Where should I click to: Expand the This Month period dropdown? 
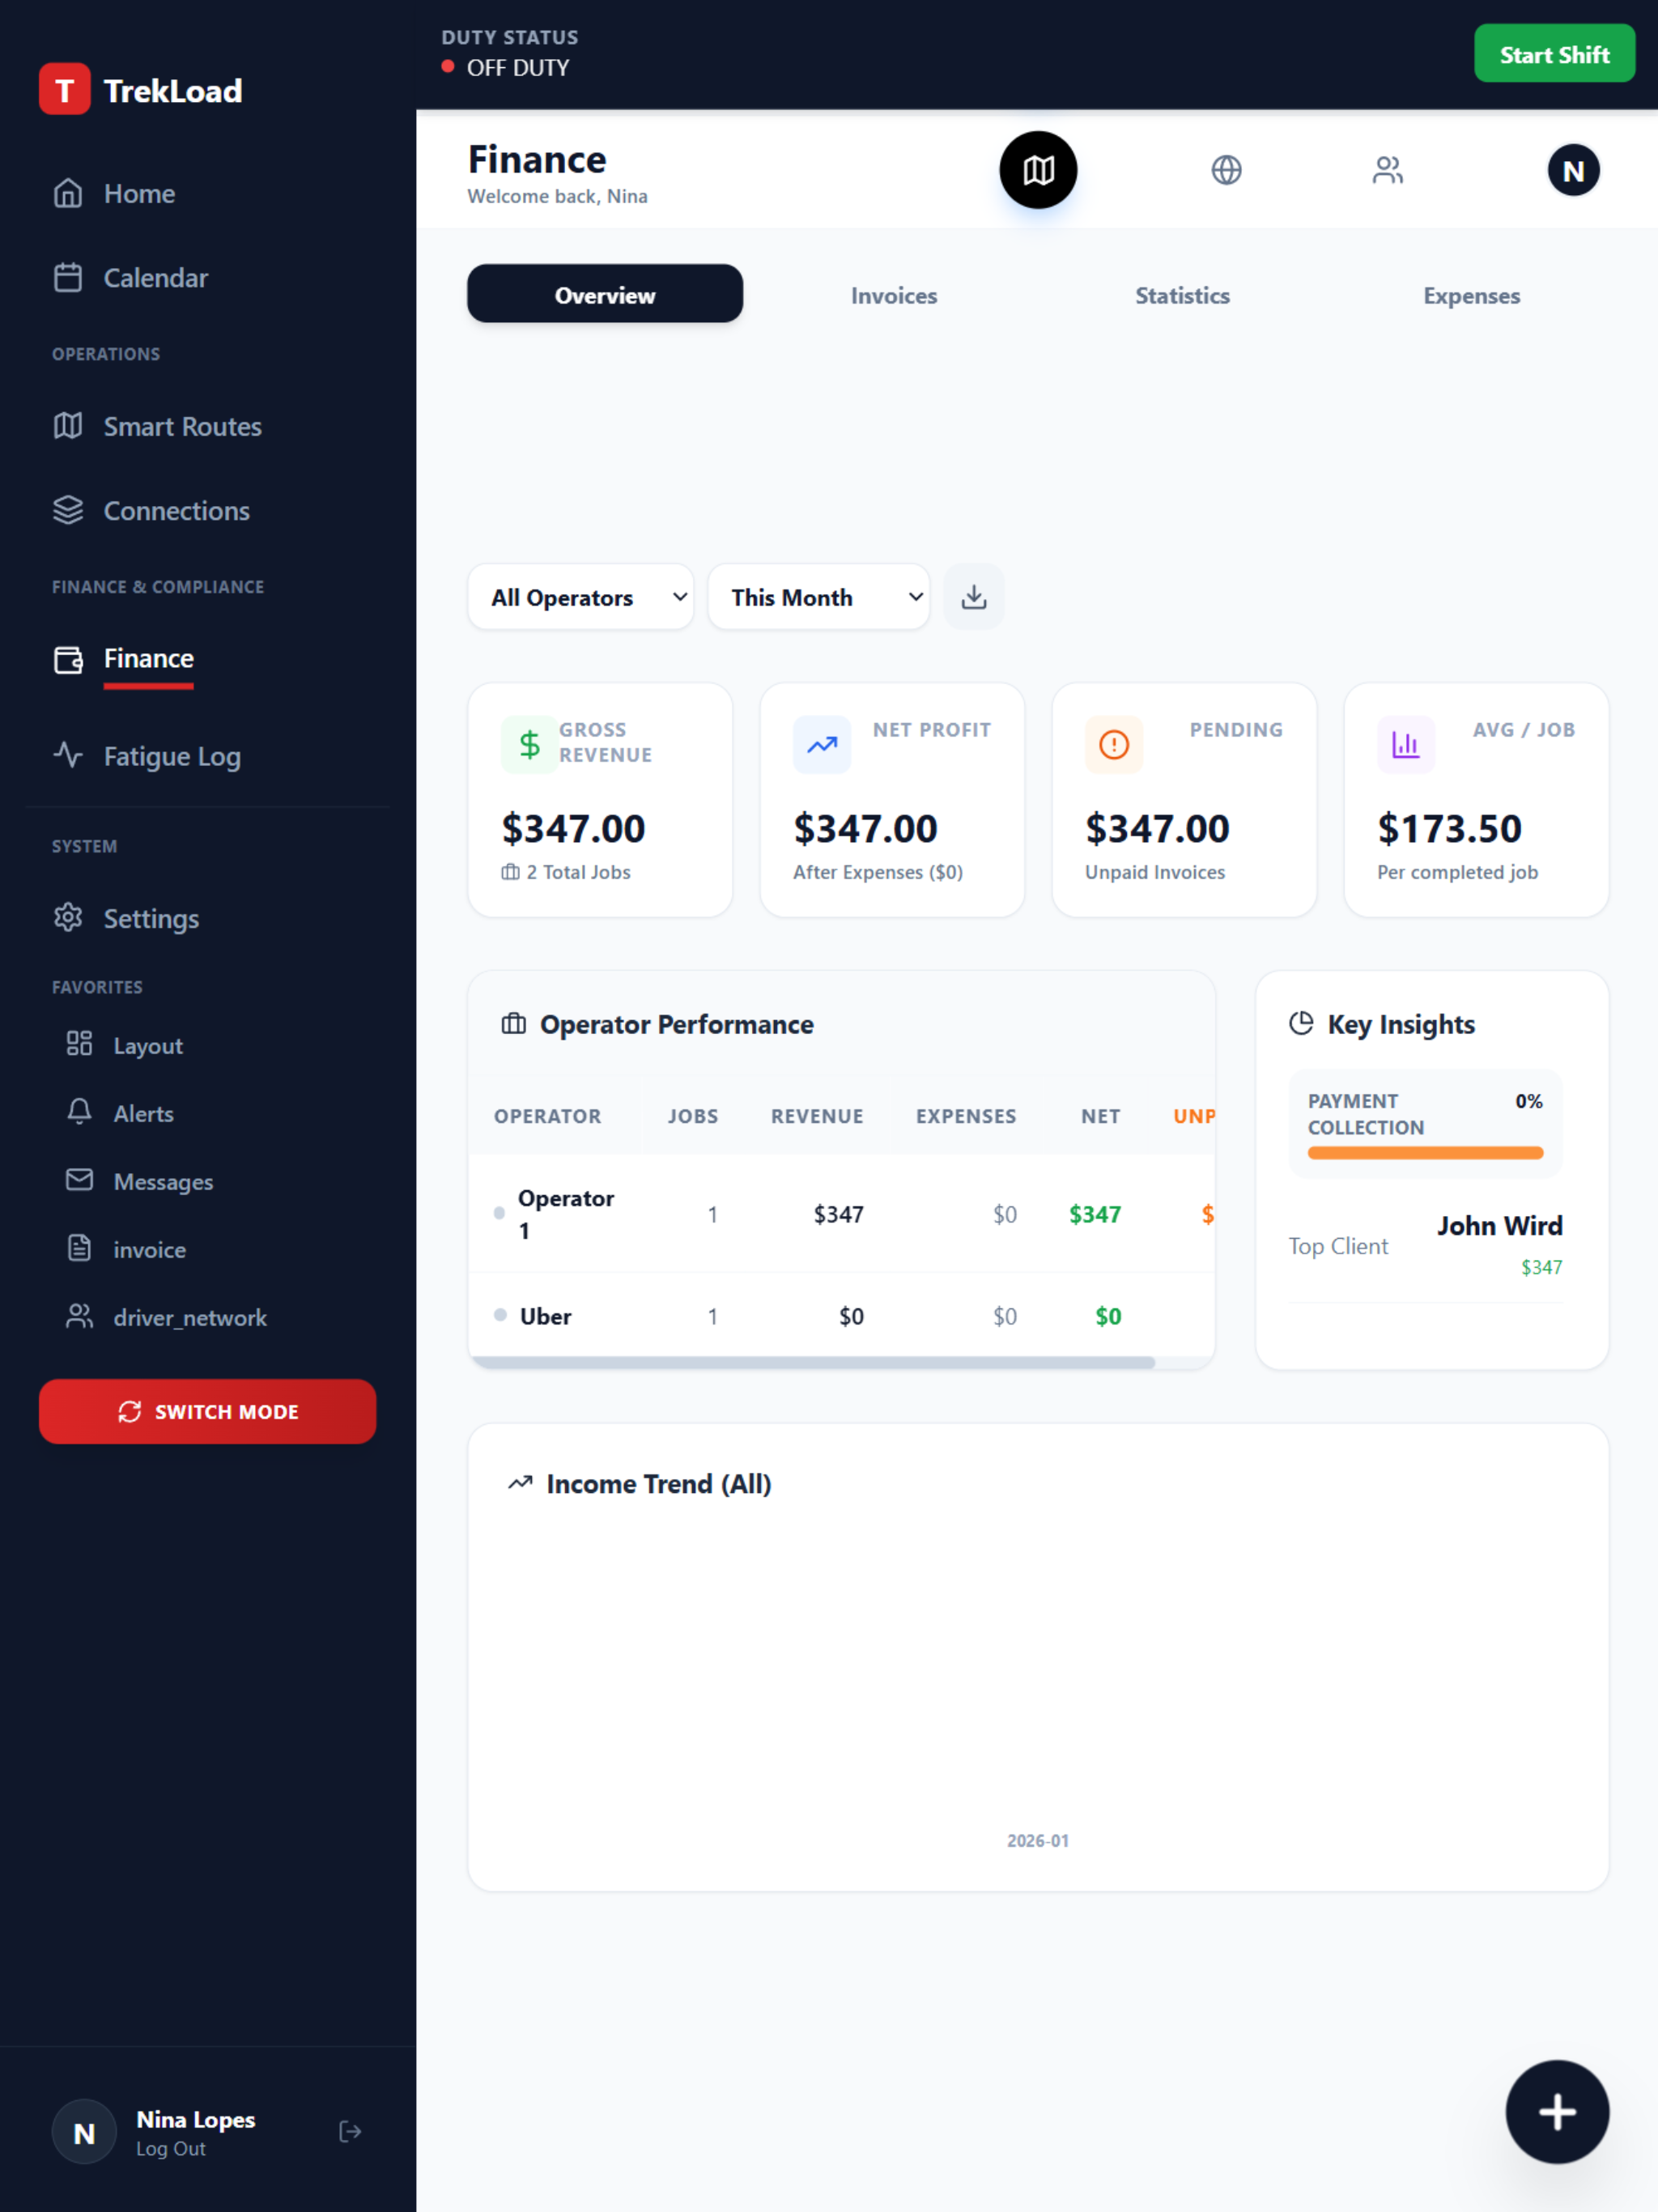(819, 597)
